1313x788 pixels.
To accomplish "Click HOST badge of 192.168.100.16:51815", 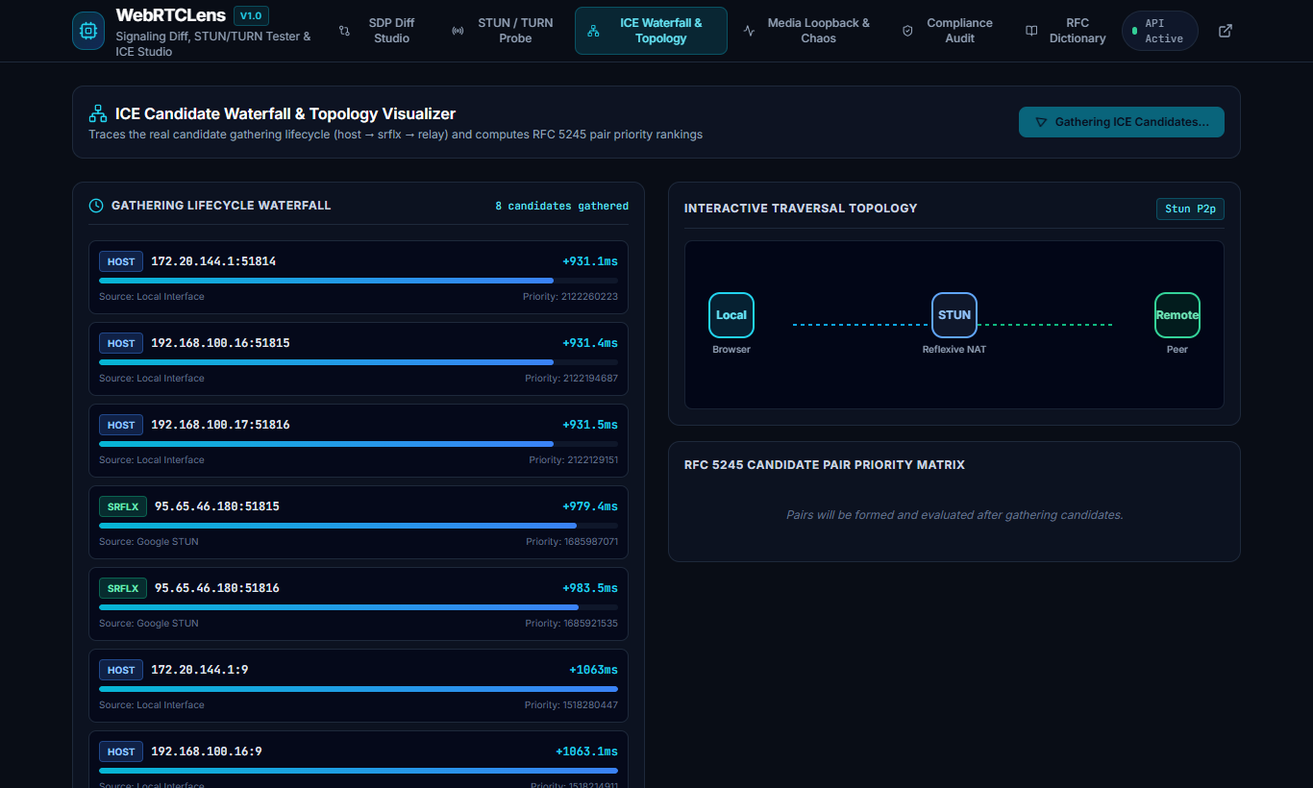I will tap(121, 343).
